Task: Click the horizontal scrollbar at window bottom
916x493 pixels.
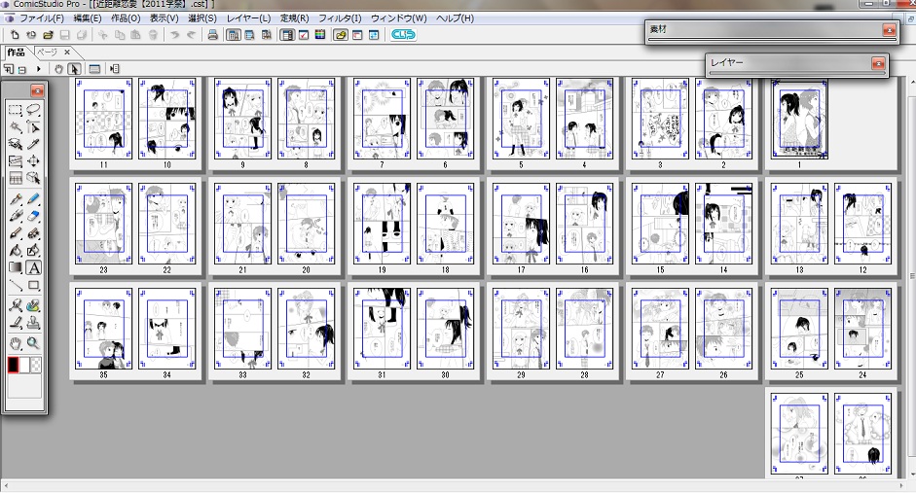Action: click(x=454, y=485)
